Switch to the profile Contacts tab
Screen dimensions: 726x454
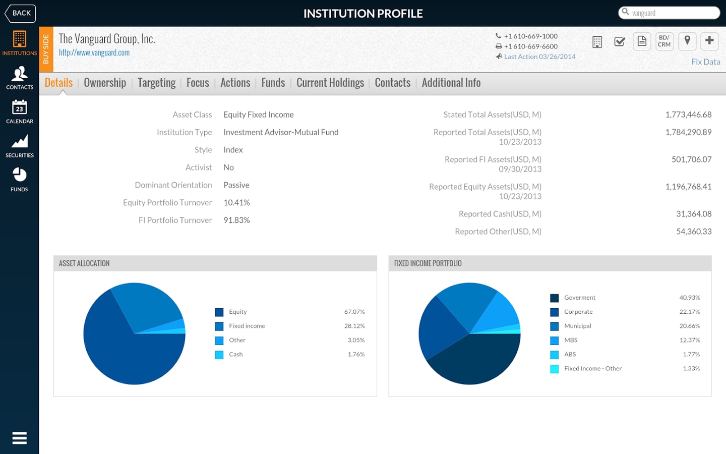click(x=393, y=83)
